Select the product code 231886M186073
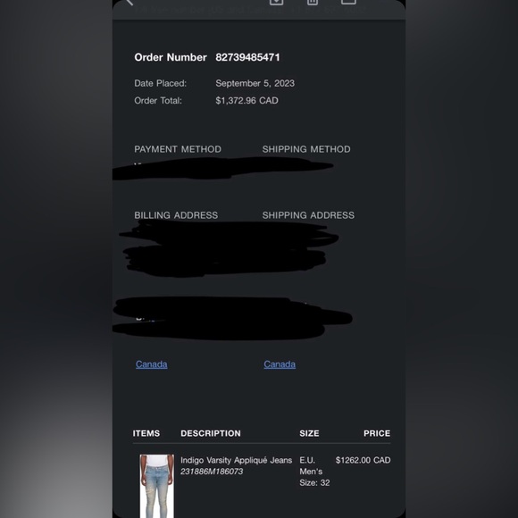 coord(212,472)
